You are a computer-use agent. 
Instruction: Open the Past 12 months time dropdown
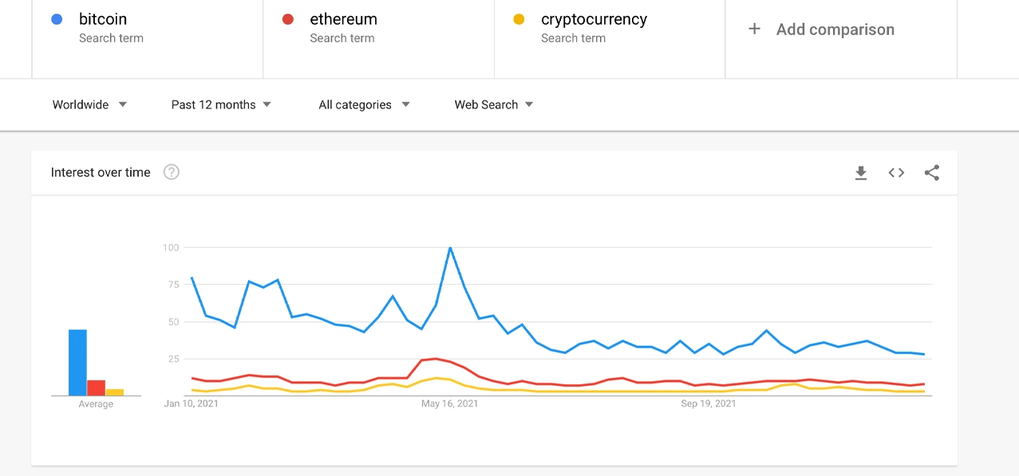click(x=220, y=104)
